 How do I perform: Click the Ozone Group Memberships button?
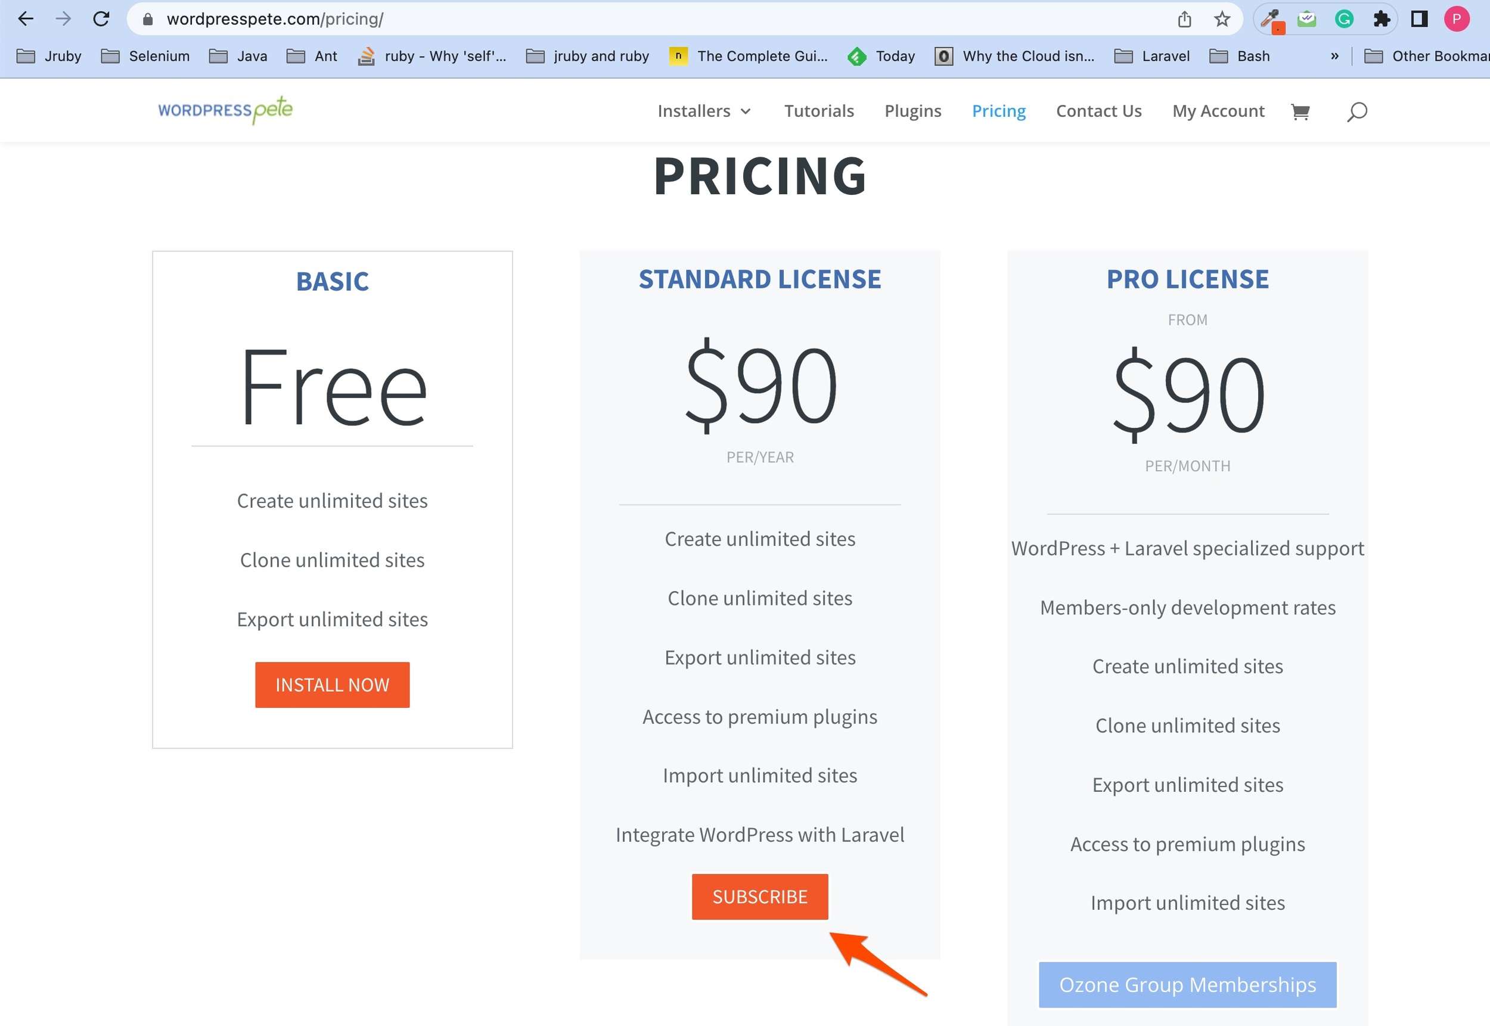[1187, 984]
